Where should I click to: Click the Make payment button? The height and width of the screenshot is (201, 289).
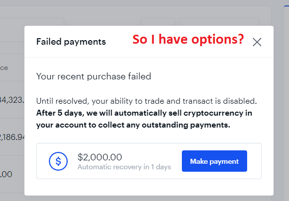pyautogui.click(x=214, y=161)
